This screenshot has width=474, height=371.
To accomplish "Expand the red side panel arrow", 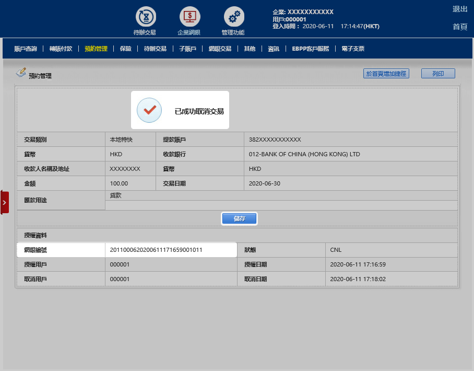I will (x=4, y=202).
